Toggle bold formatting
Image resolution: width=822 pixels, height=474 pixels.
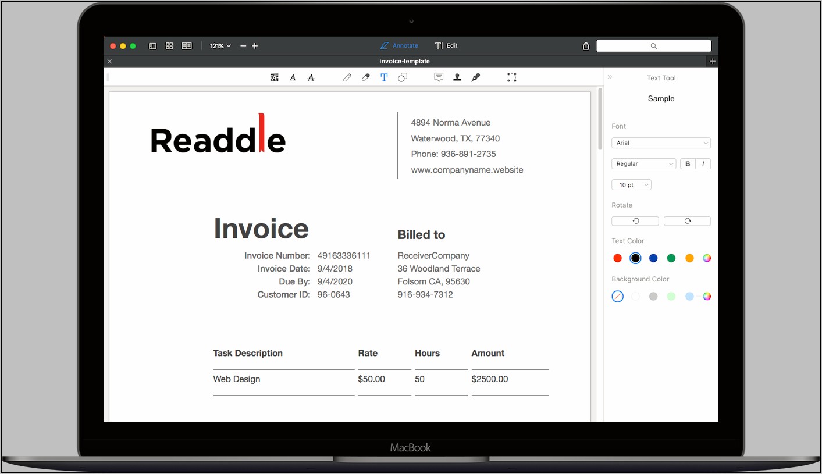[x=688, y=164]
